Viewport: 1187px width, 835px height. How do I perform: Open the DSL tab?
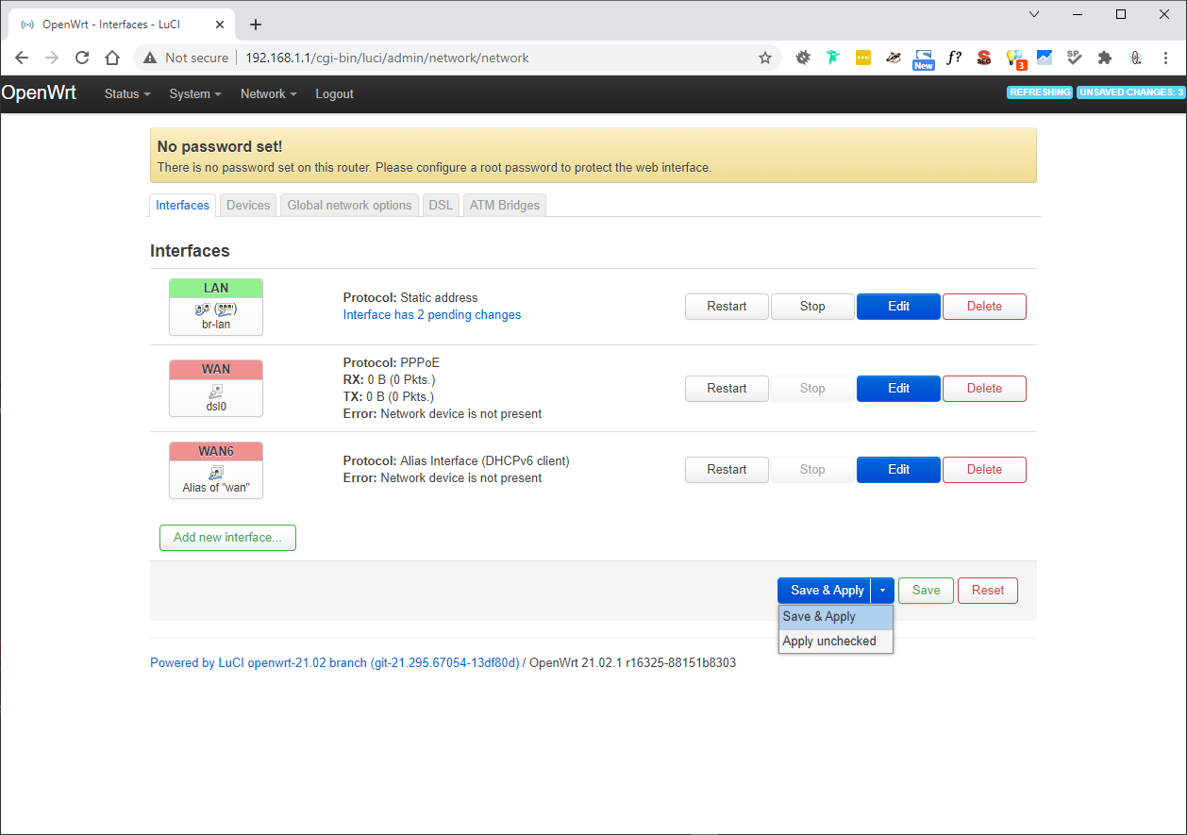[441, 205]
